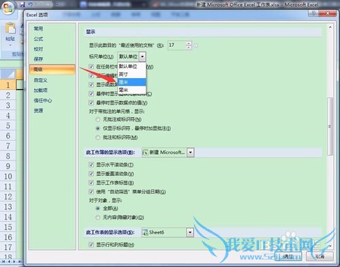Click the Undo arrow in quick access toolbar

point(31,4)
